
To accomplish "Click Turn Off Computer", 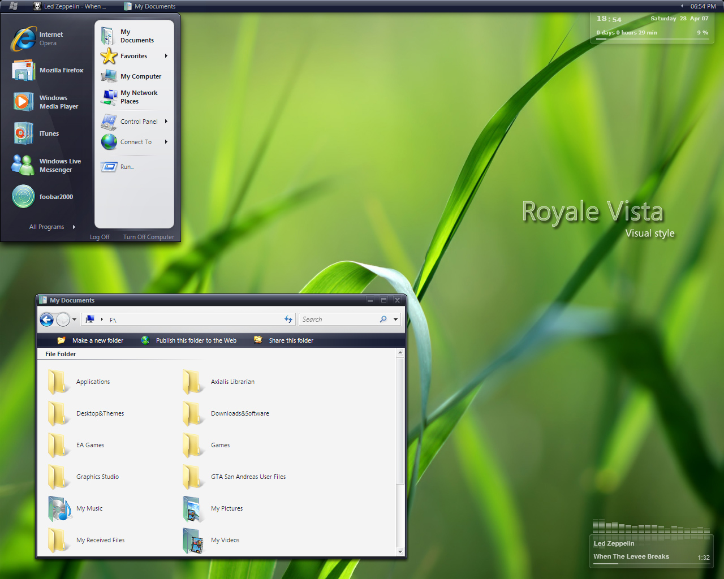I will pos(148,237).
